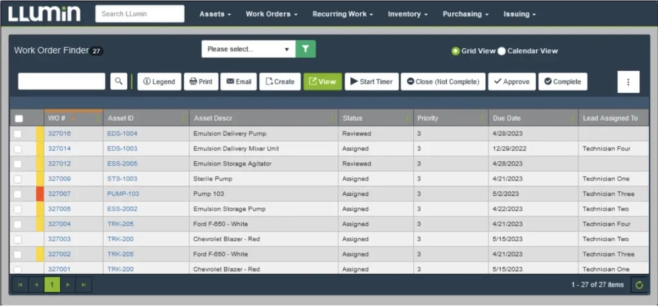The width and height of the screenshot is (658, 306).
Task: Focus the work order finder search box
Action: coord(61,81)
